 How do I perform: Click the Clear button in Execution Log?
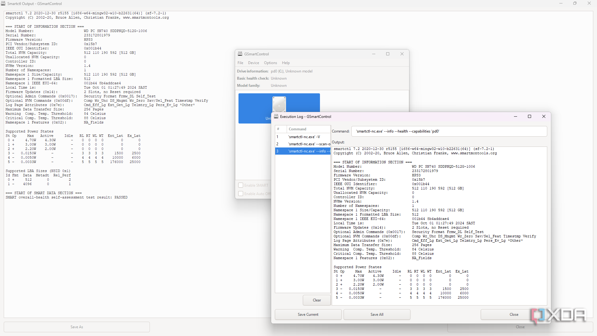tap(317, 300)
